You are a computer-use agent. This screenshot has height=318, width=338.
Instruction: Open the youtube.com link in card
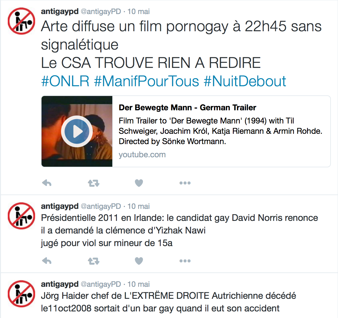click(142, 155)
